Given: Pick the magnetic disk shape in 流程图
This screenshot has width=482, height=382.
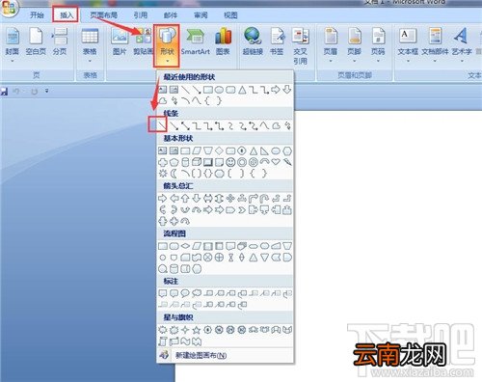Looking at the screenshot, I should point(174,269).
